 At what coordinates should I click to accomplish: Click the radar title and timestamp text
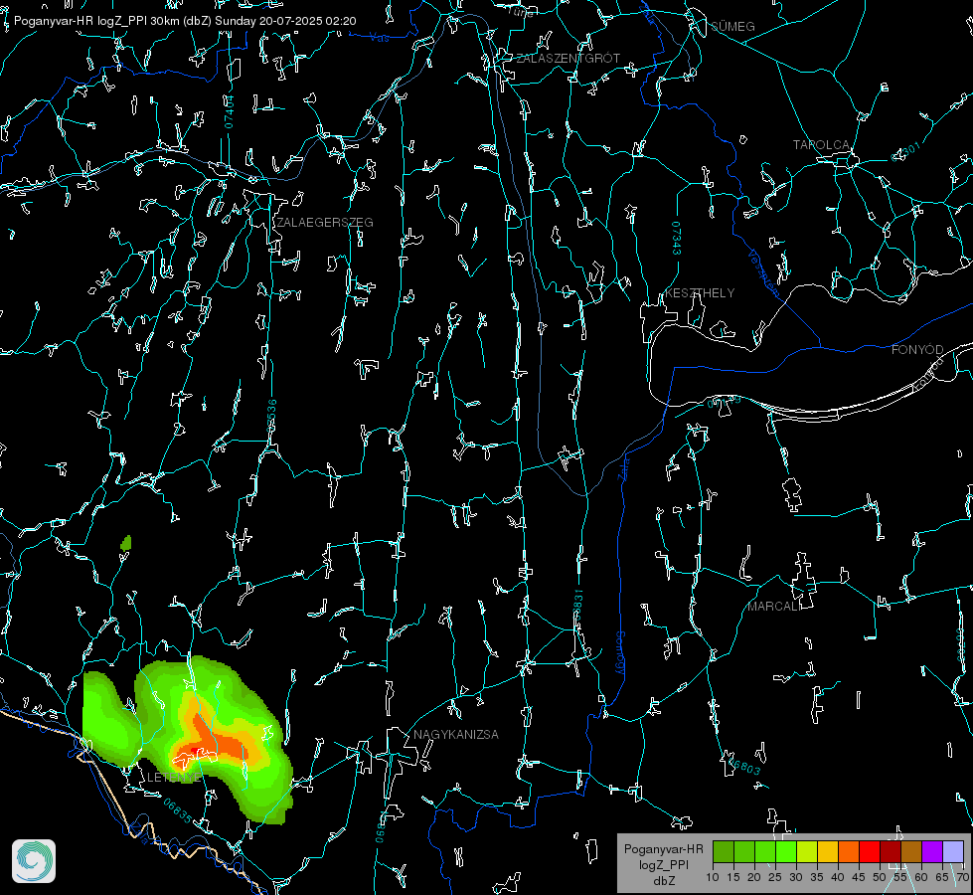tap(185, 21)
